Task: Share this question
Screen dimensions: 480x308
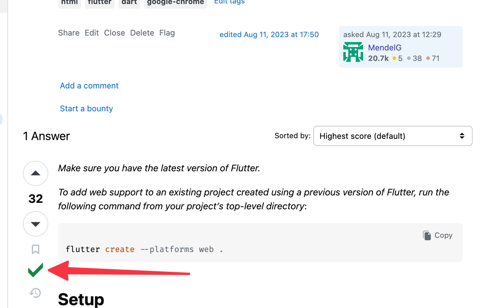Action: pyautogui.click(x=69, y=33)
